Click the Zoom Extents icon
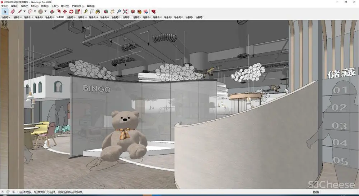Screen dimensions: 359x196 (x=125, y=11)
